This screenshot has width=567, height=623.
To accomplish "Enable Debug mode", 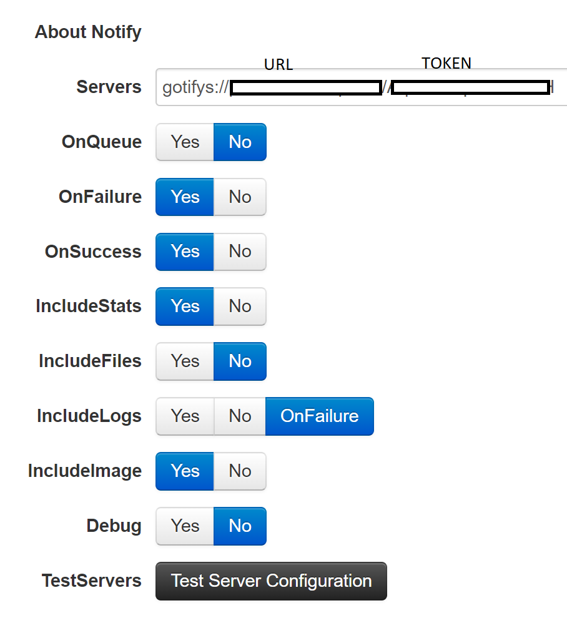I will tap(184, 526).
